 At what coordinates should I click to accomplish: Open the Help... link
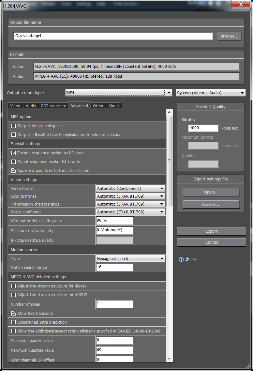pyautogui.click(x=191, y=259)
